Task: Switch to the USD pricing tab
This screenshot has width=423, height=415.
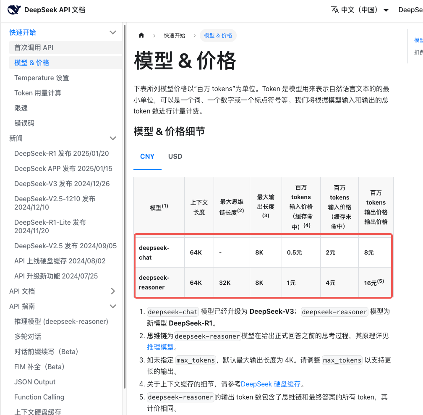Action: (x=175, y=156)
